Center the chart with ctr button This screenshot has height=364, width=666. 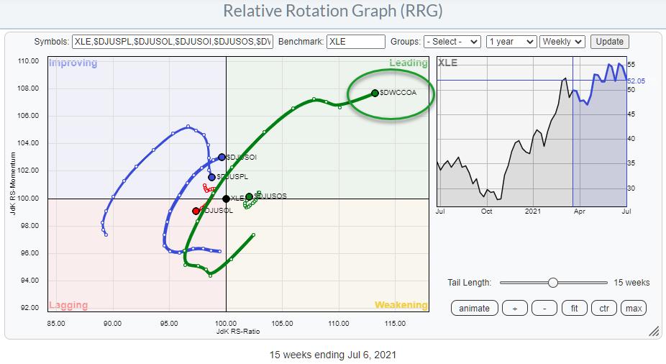tap(603, 308)
